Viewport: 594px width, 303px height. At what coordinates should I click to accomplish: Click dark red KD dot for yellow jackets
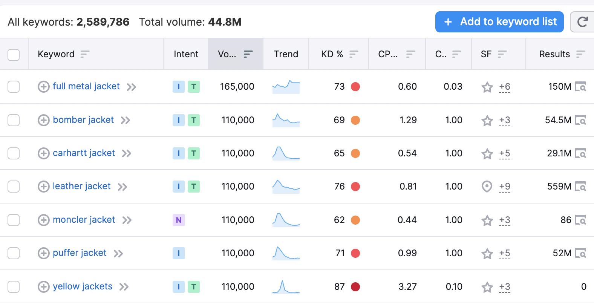click(x=355, y=287)
